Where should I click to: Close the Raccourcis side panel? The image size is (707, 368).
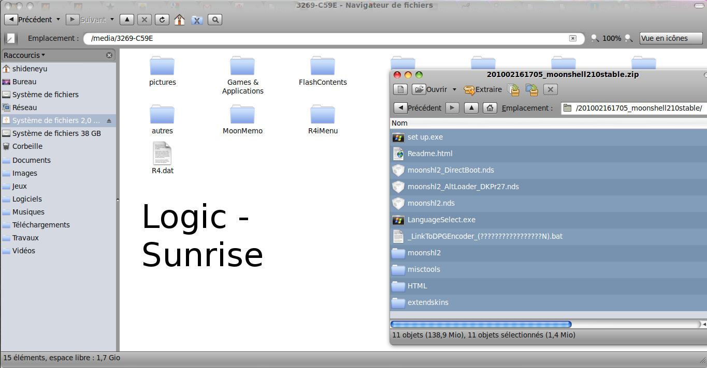pyautogui.click(x=109, y=55)
